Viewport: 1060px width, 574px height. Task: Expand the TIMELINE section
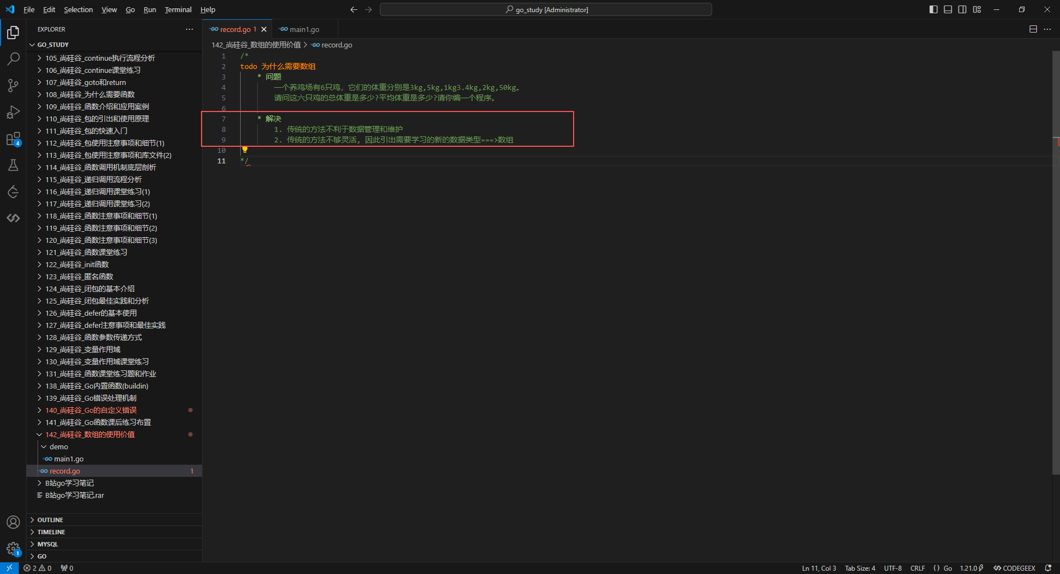(x=114, y=532)
